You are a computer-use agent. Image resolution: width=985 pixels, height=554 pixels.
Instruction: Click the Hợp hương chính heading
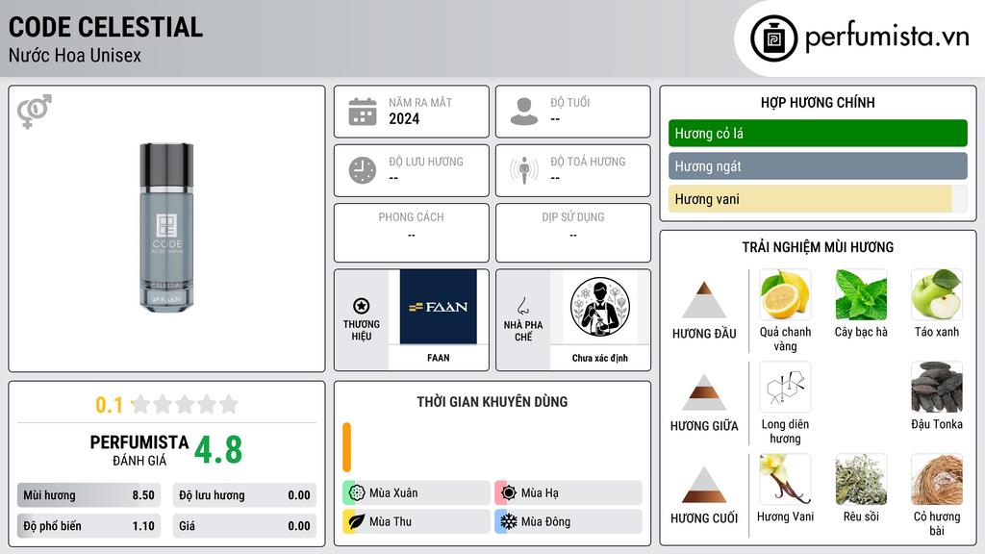click(x=818, y=102)
